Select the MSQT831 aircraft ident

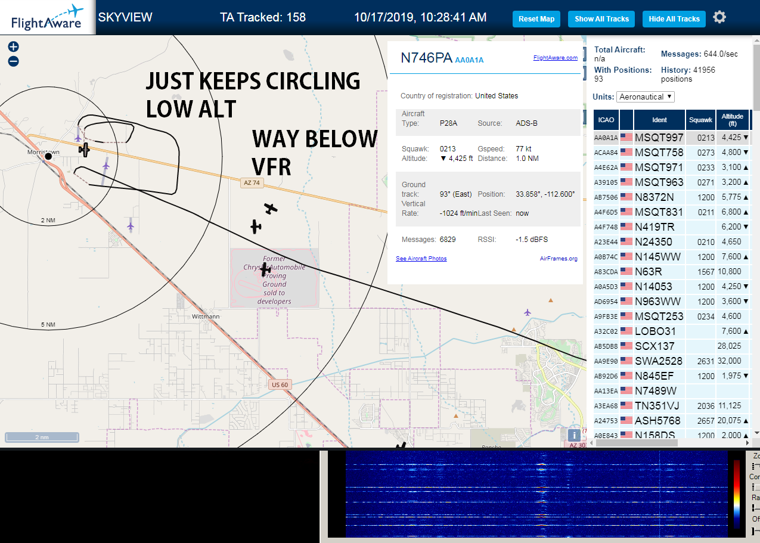point(659,212)
